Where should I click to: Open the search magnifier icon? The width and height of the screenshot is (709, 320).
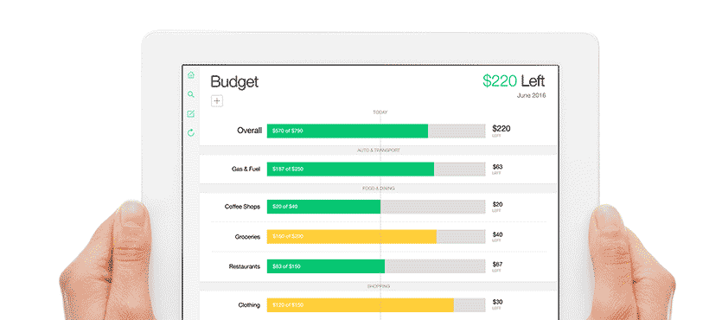(x=191, y=94)
